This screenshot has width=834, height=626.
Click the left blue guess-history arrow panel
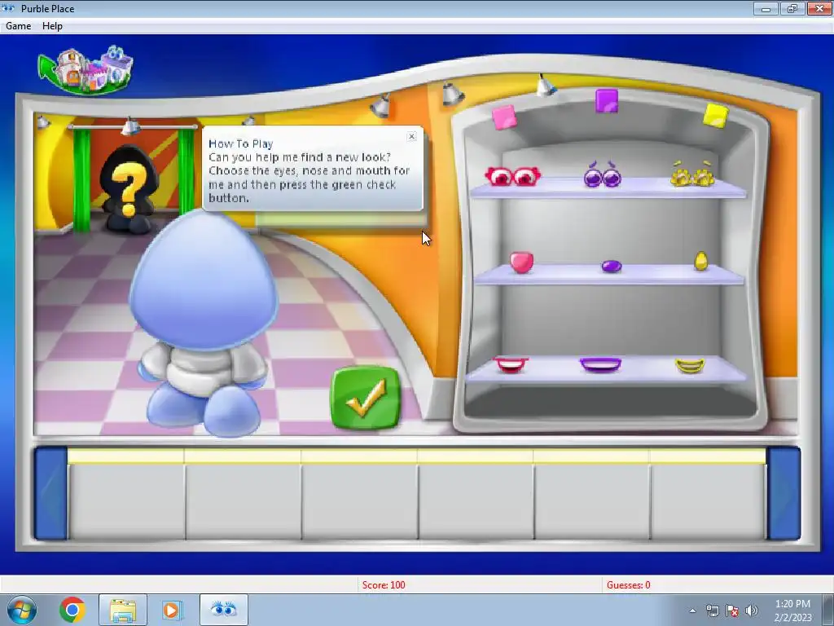pos(51,493)
